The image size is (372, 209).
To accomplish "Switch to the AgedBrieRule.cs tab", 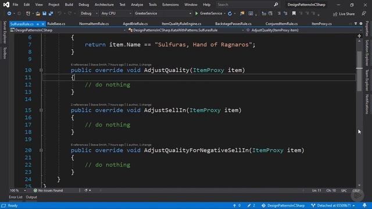I will 135,24.
